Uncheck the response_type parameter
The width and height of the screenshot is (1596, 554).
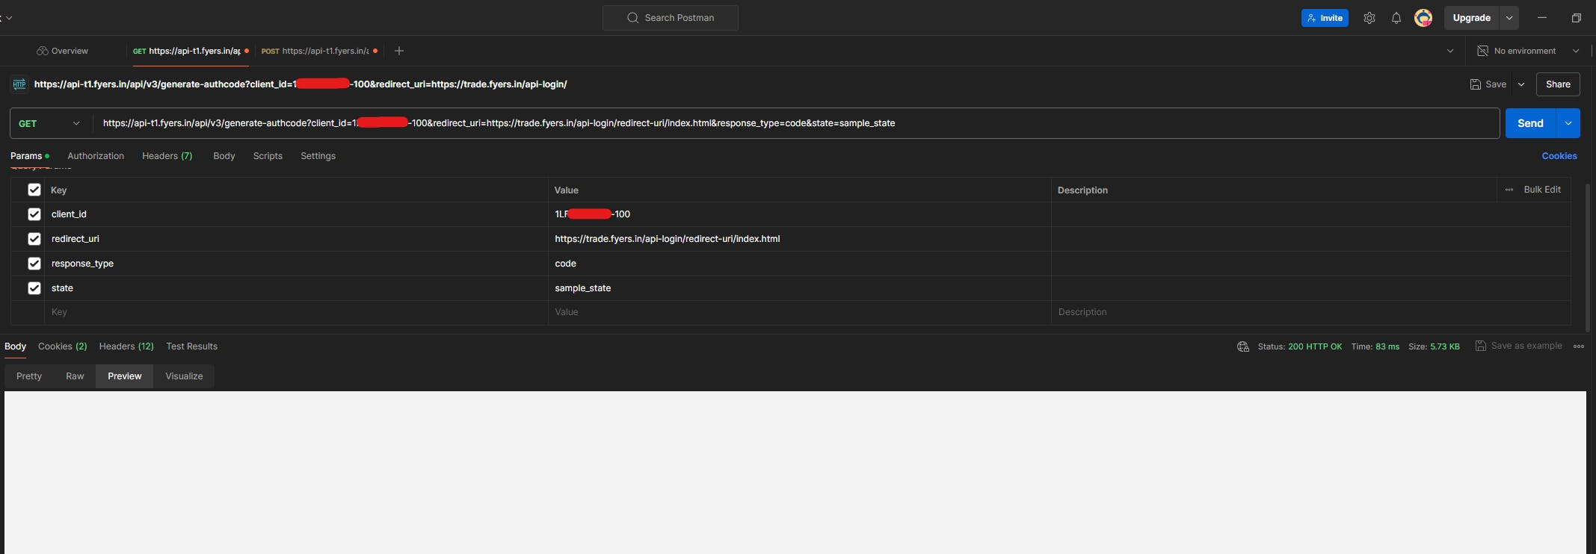34,264
